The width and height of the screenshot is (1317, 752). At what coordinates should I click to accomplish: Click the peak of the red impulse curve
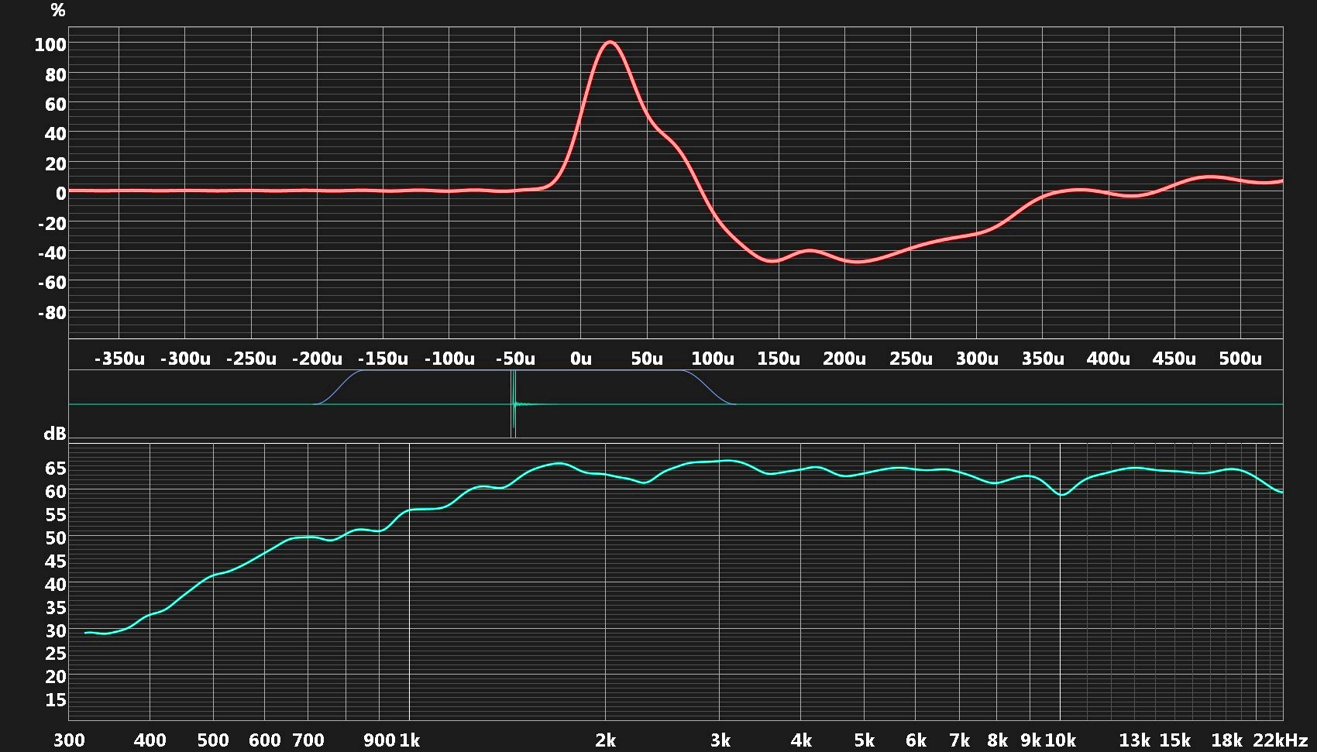pos(610,42)
